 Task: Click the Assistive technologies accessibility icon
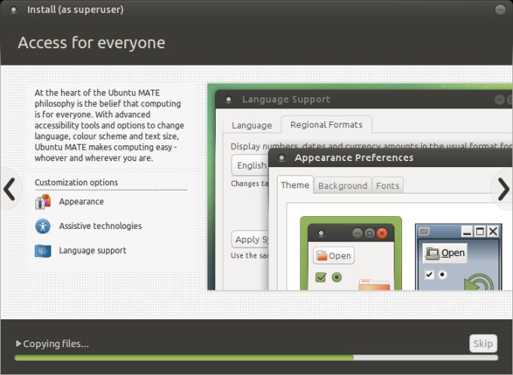click(43, 226)
